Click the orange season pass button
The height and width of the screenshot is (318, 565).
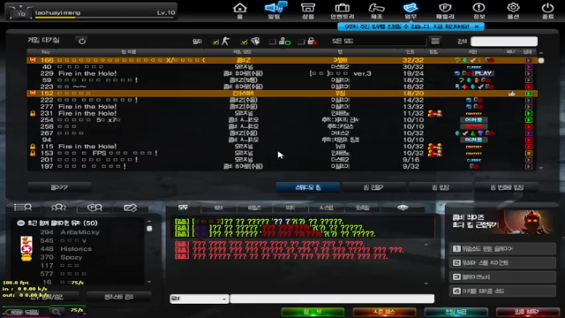(384, 312)
